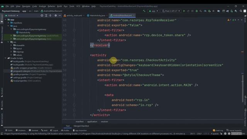The image size is (247, 139).
Task: Select the Text tab below editor
Action: click(68, 126)
